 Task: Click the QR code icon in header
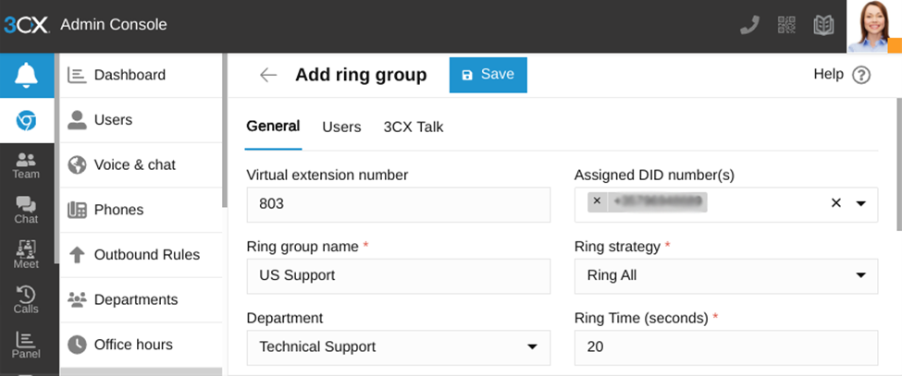(x=786, y=25)
